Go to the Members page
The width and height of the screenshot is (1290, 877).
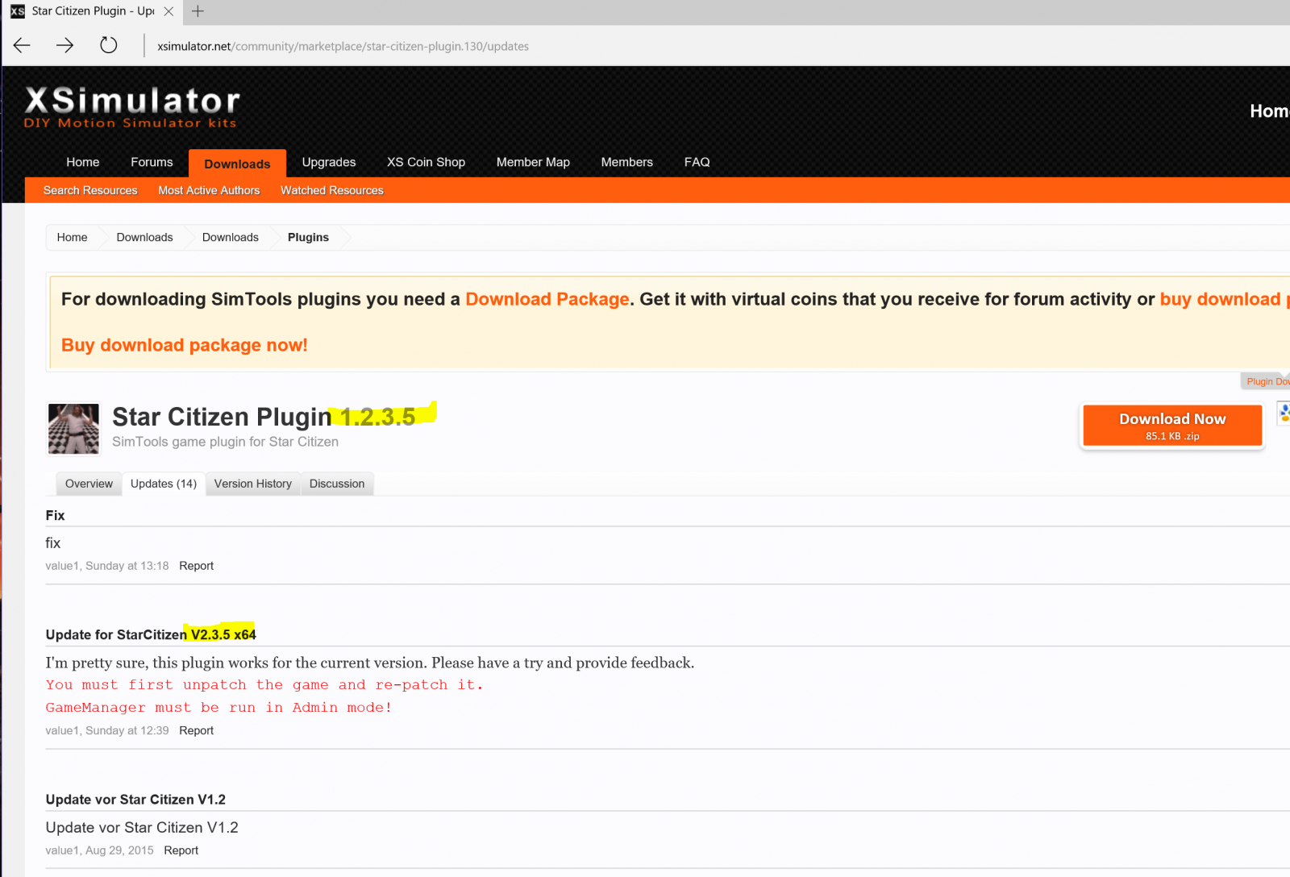pos(627,162)
